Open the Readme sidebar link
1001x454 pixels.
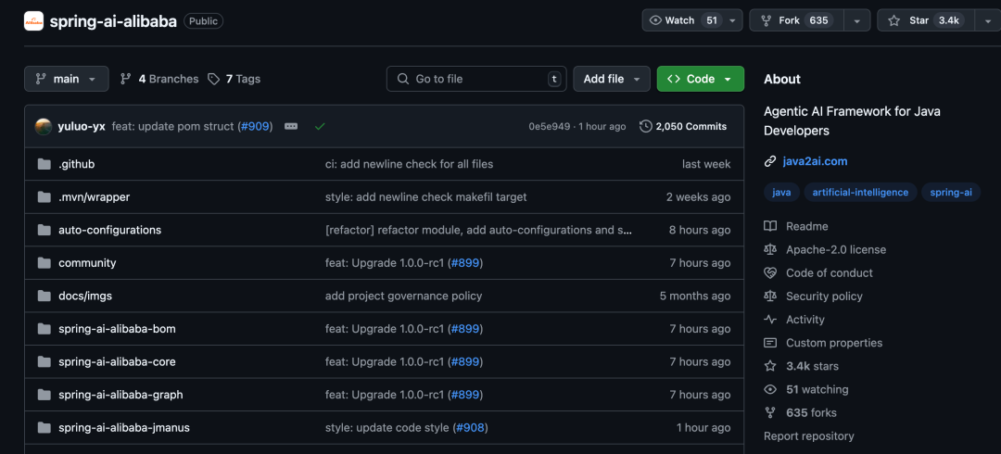click(807, 226)
